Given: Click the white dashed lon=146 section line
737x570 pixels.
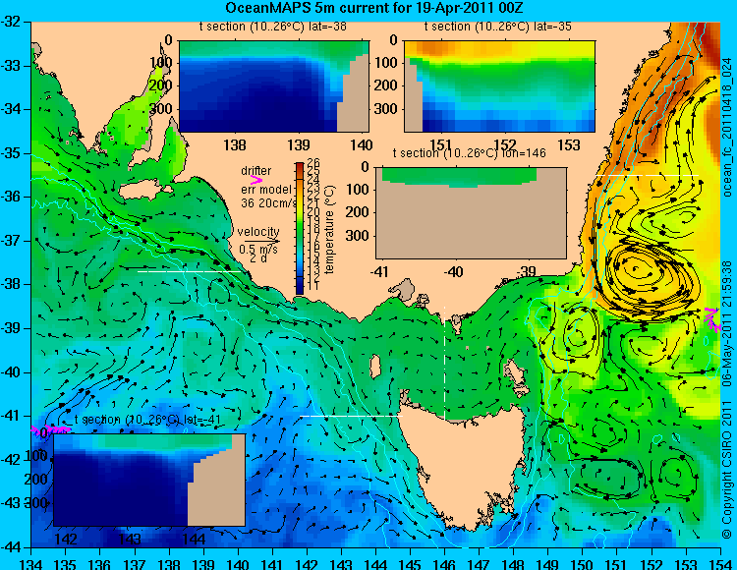Looking at the screenshot, I should pos(444,364).
